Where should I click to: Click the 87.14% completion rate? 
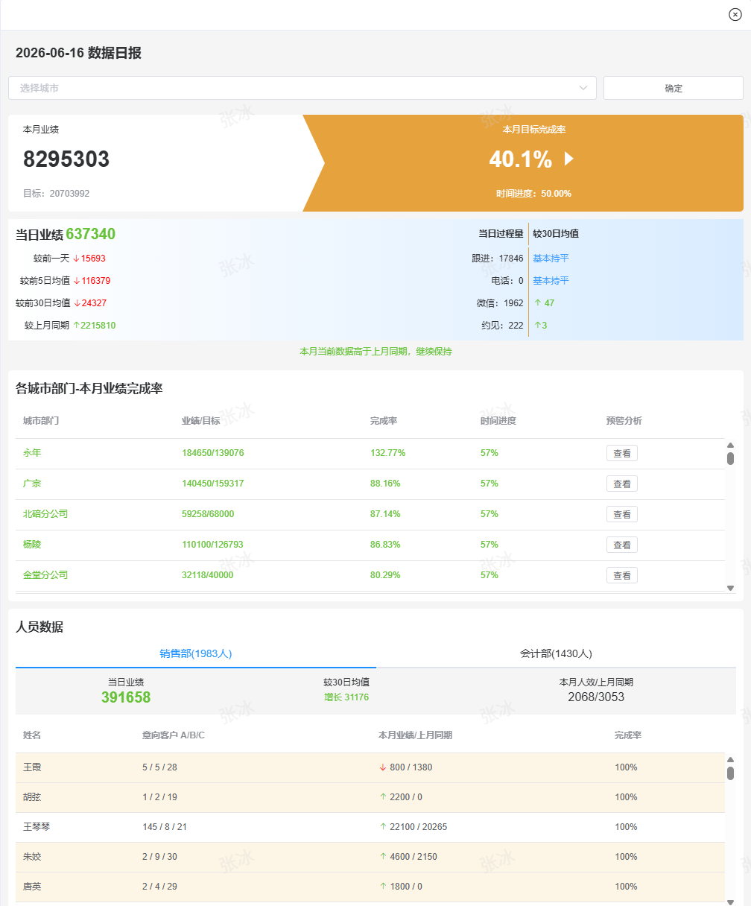point(385,514)
